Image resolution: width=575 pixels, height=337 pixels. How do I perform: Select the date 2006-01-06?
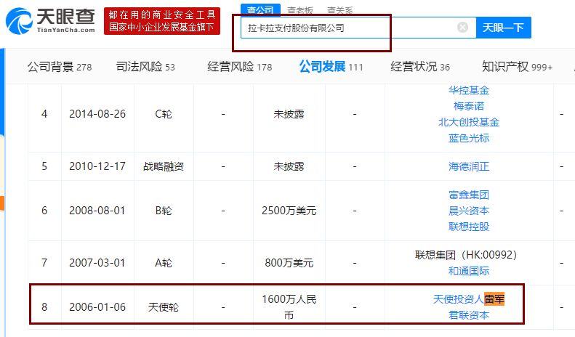97,307
